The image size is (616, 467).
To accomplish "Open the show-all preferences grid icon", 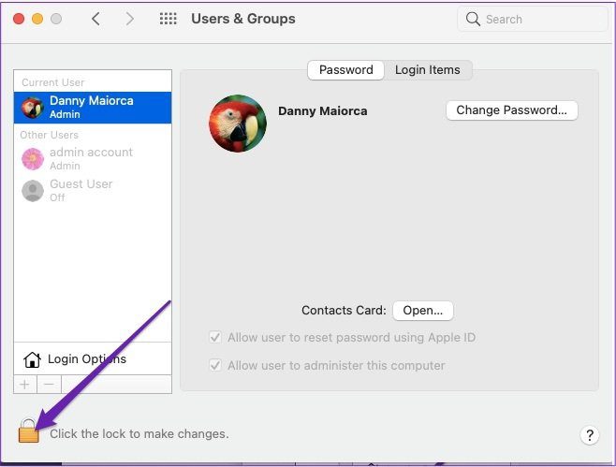I will [169, 19].
